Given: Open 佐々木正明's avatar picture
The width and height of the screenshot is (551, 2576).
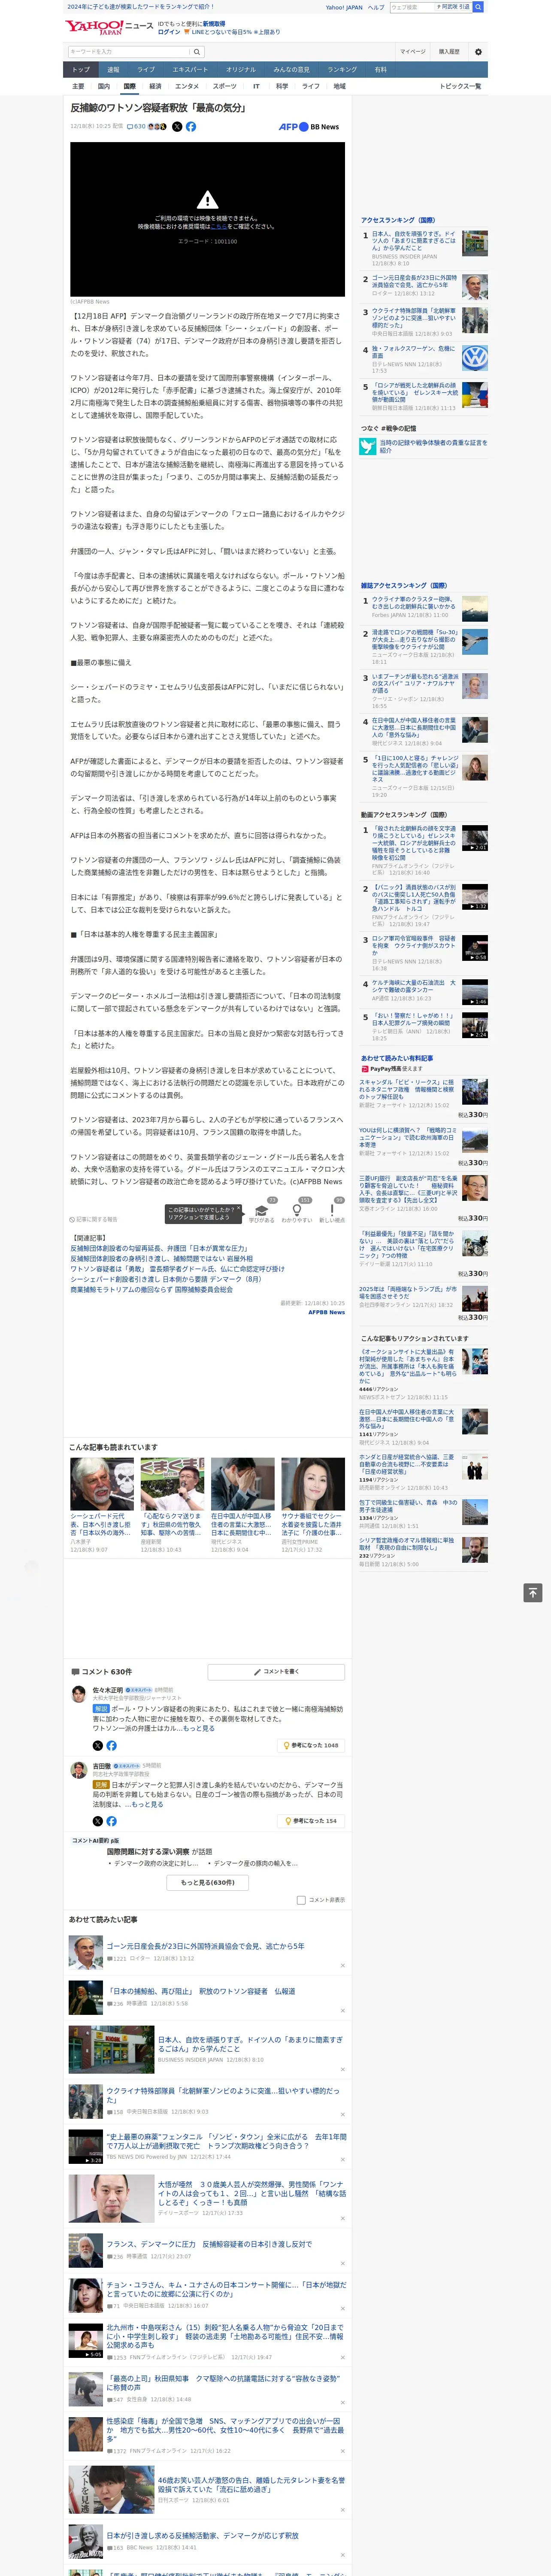Looking at the screenshot, I should [78, 1694].
